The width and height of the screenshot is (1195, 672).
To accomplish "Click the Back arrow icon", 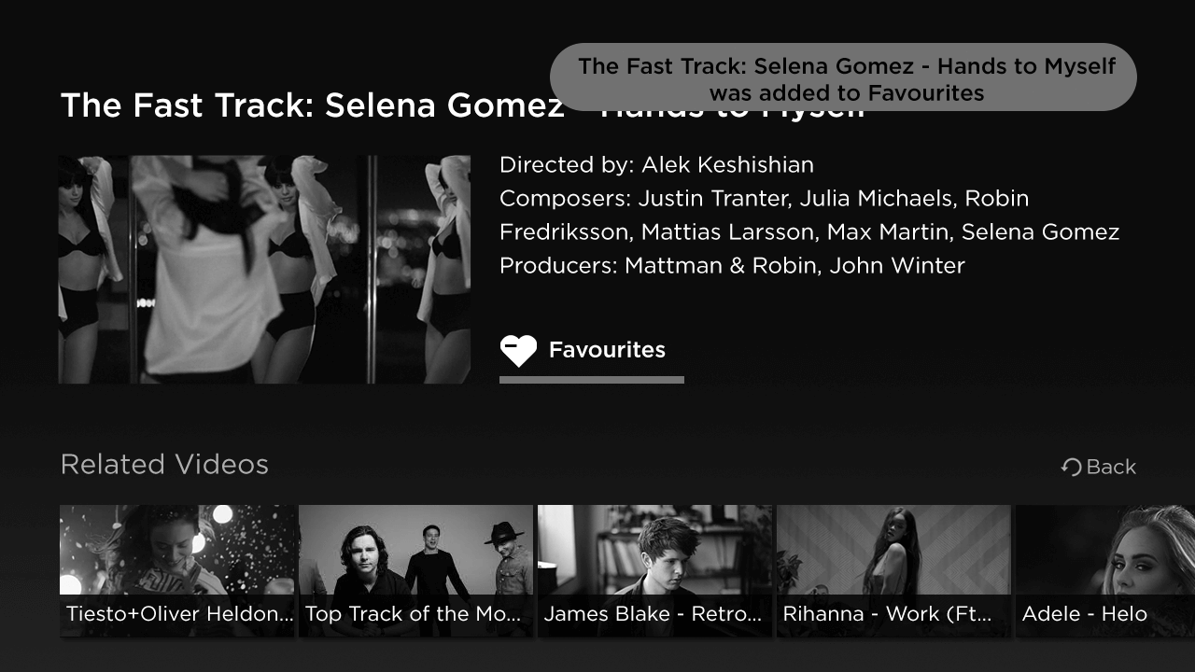I will [1071, 467].
